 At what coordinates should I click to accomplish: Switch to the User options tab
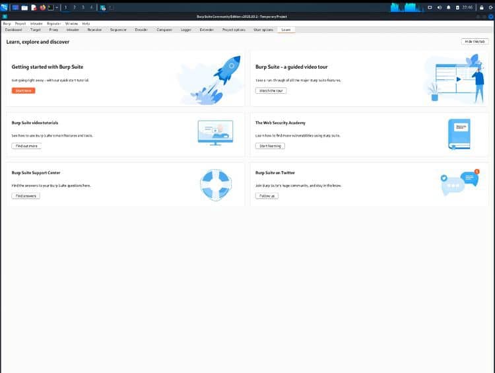(x=263, y=30)
